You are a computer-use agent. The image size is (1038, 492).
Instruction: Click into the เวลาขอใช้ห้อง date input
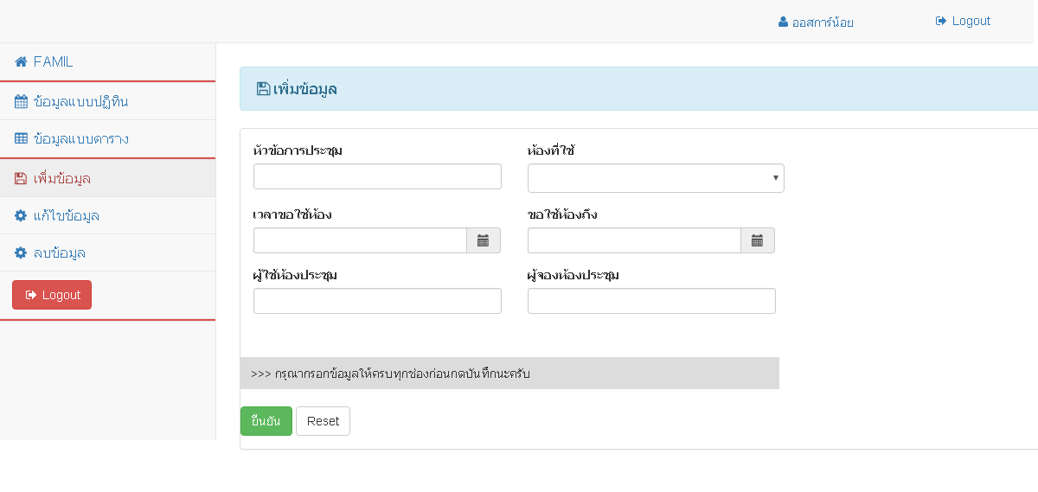click(360, 240)
